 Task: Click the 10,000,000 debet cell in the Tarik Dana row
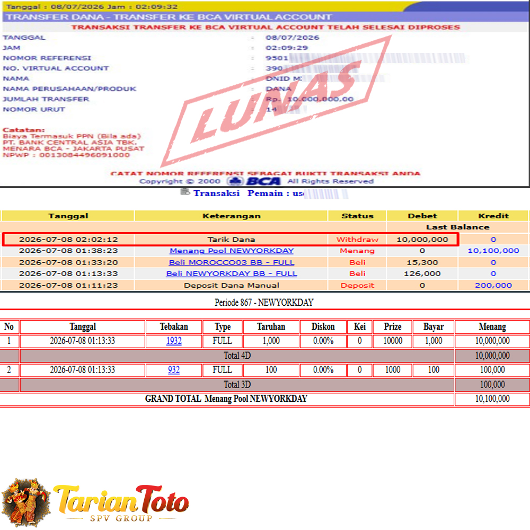tap(422, 240)
